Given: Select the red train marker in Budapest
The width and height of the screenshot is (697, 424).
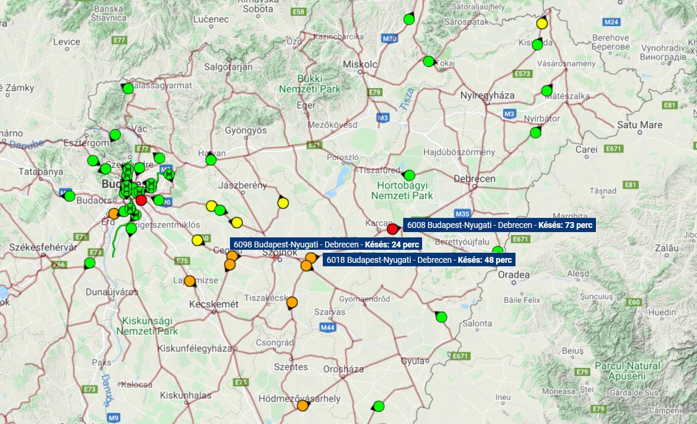Looking at the screenshot, I should pos(141,200).
